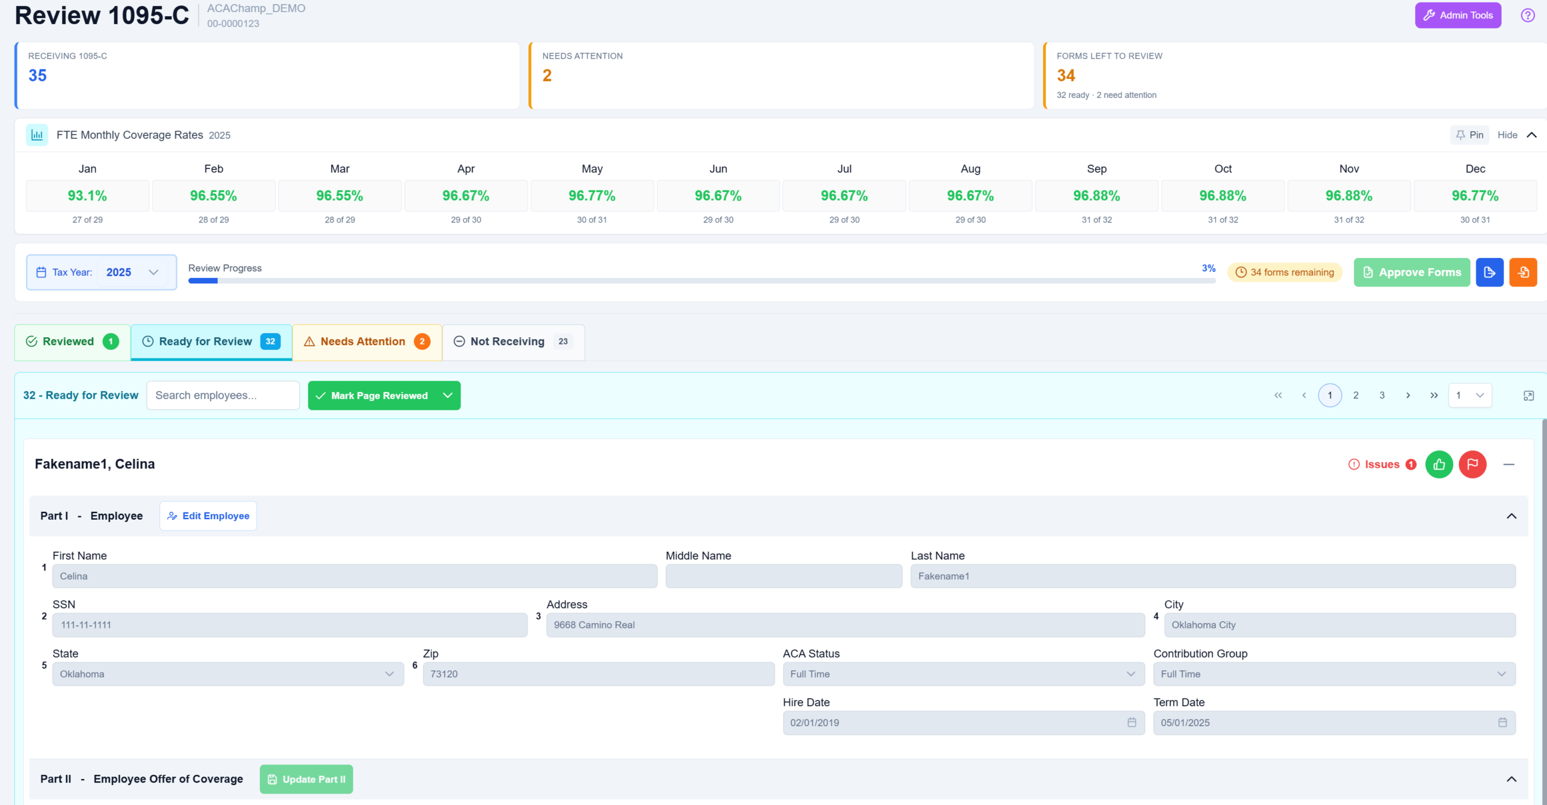Open Mark Page Reviewed dropdown arrow

[x=448, y=395]
